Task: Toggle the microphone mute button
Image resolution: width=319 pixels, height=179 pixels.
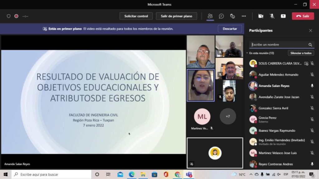Action: click(x=272, y=16)
